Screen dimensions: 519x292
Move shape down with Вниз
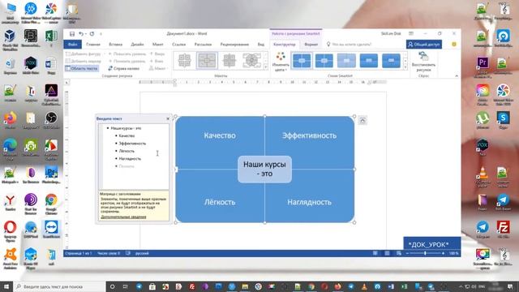[157, 61]
